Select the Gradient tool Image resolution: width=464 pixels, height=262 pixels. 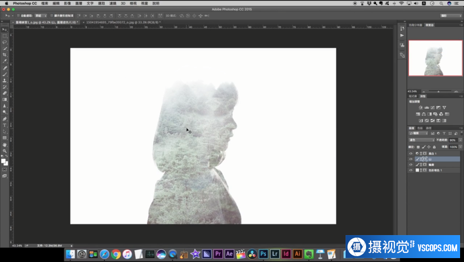tap(4, 100)
